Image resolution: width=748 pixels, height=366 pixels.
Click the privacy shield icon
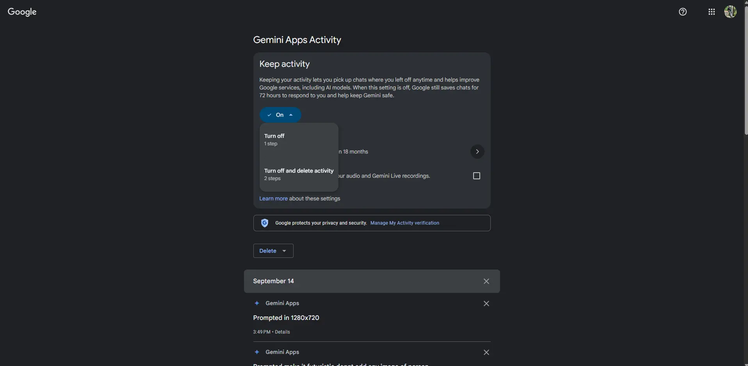265,223
